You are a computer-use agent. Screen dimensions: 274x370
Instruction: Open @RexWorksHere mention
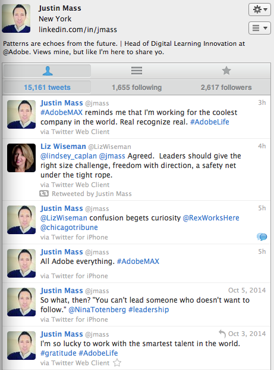(x=211, y=218)
